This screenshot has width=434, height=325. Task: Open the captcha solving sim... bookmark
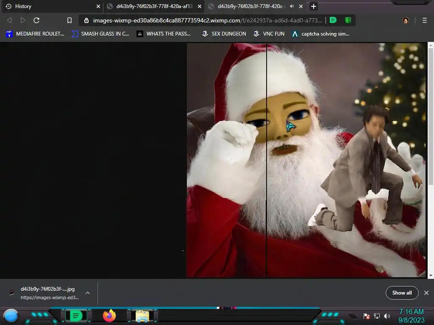321,34
